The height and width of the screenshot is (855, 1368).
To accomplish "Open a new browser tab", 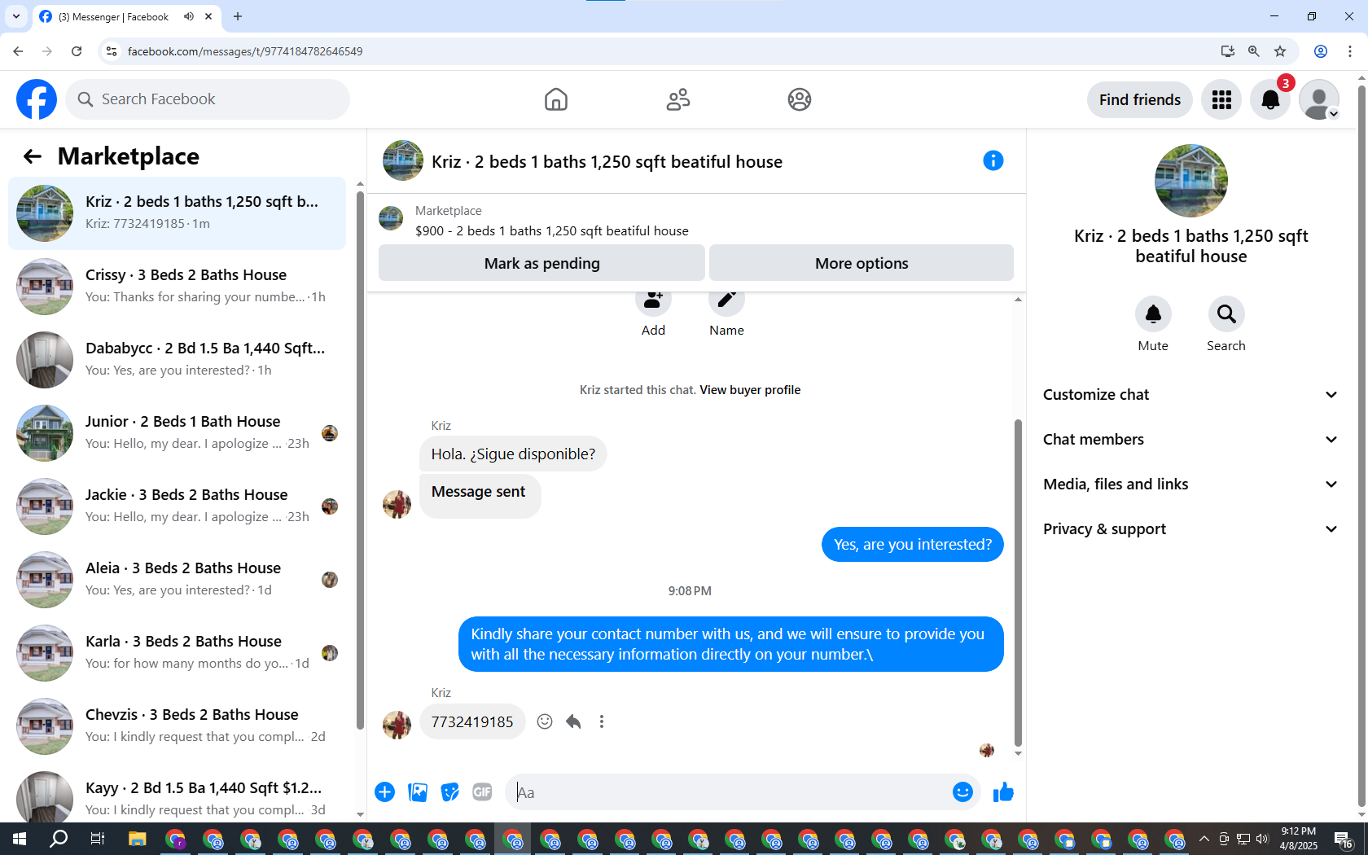I will coord(238,16).
